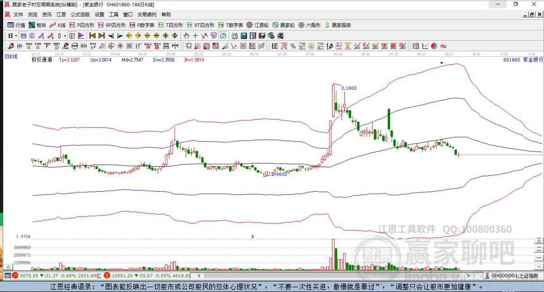The height and width of the screenshot is (292, 544).
Task: Click SH000001 上证指数 status entry
Action: [512, 276]
